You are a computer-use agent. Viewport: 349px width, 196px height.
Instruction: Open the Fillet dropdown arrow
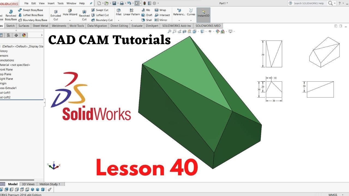pyautogui.click(x=119, y=20)
